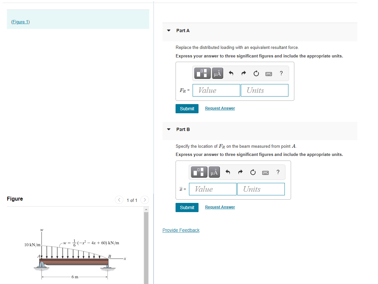Collapse the Part B section

(x=168, y=129)
